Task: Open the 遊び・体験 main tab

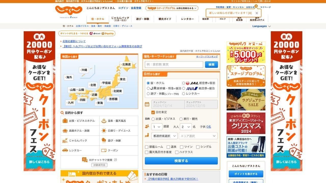Action: (143, 19)
